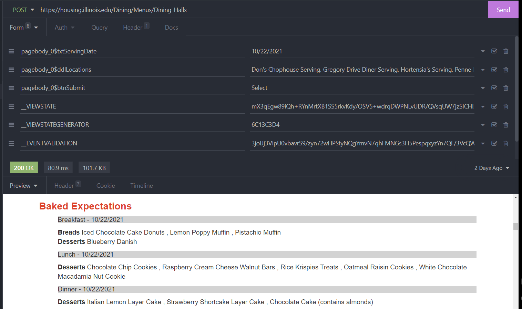Viewport: 522px width, 309px height.
Task: Edit the __VIEWSTATE name field
Action: click(x=132, y=106)
